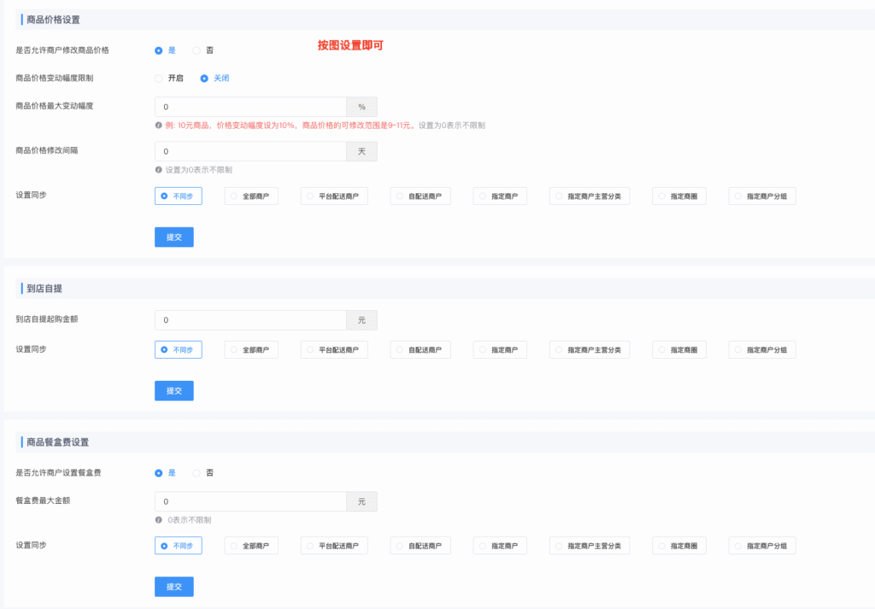The width and height of the screenshot is (875, 609).
Task: Select 平台配送商户 sync in price settings
Action: coord(333,196)
